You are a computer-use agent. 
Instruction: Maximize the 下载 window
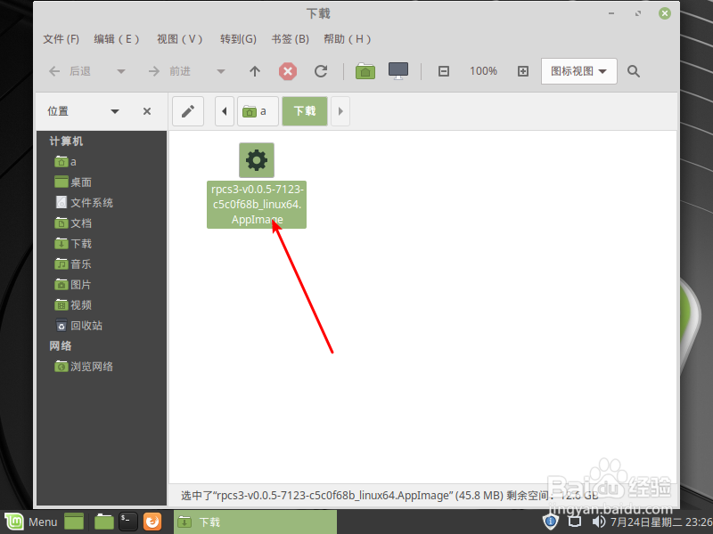point(638,13)
